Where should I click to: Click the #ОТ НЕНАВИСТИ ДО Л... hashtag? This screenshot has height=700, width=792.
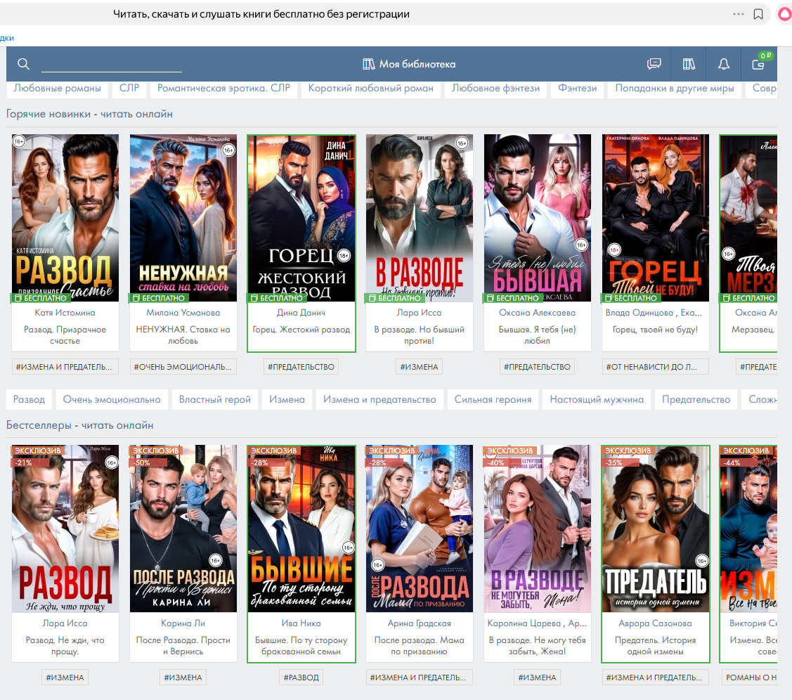655,367
